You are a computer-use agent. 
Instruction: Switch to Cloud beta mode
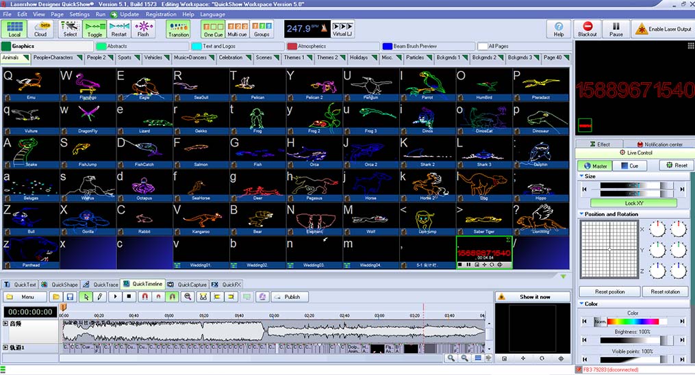coord(40,29)
